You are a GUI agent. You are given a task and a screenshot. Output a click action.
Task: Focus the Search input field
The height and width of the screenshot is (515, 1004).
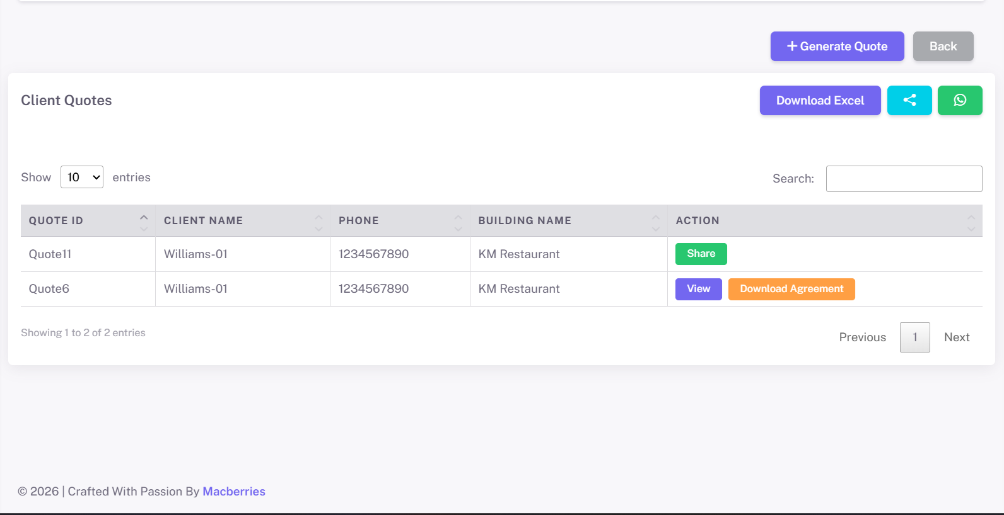(903, 179)
